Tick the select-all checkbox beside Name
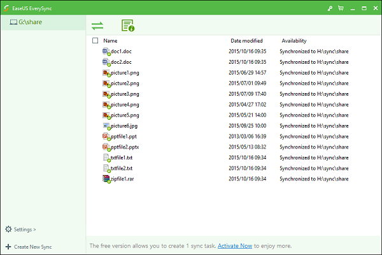 coord(95,41)
